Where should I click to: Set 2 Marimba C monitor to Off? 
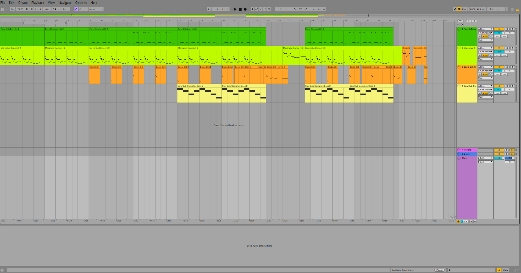(x=490, y=55)
